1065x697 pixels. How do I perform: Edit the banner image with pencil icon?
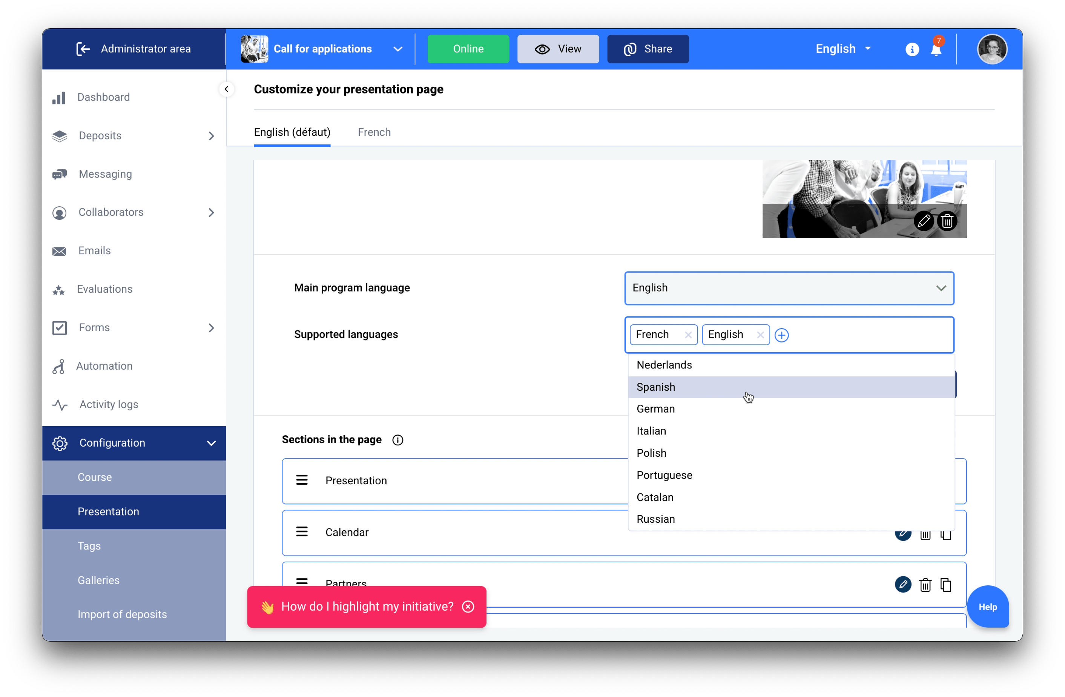pyautogui.click(x=924, y=221)
